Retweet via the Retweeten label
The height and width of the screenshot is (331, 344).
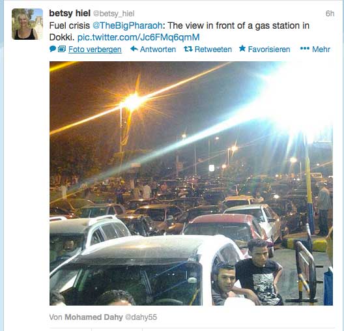point(213,49)
